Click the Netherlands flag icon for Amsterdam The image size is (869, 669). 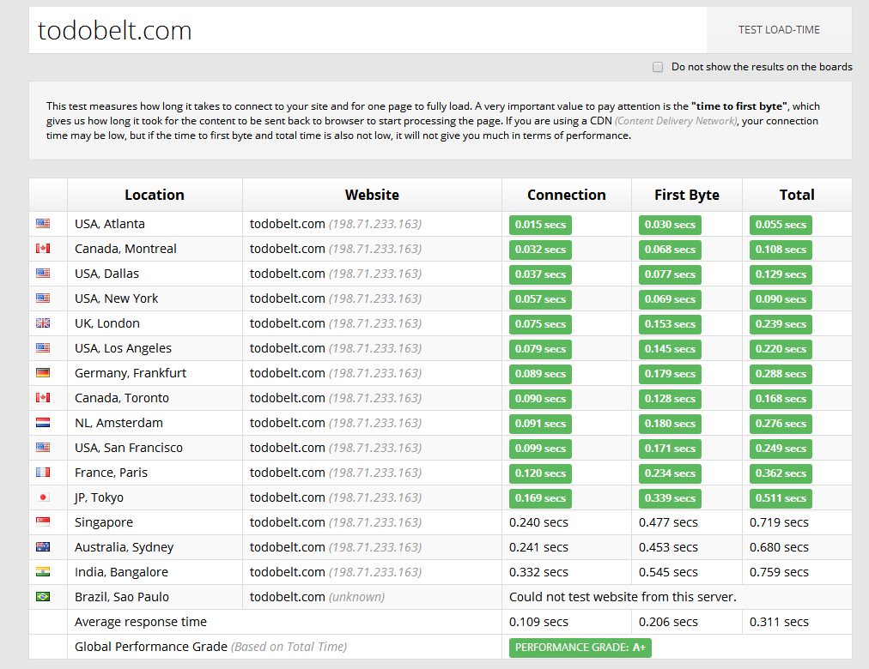pos(43,423)
